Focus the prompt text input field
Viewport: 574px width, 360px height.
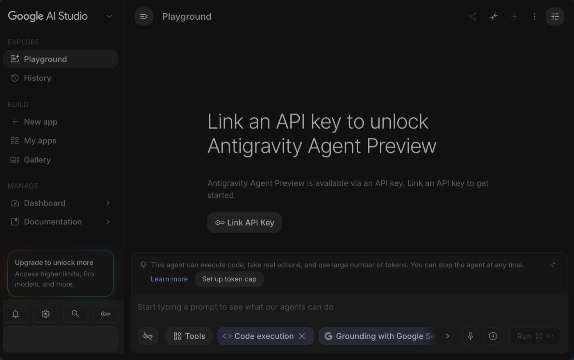349,307
